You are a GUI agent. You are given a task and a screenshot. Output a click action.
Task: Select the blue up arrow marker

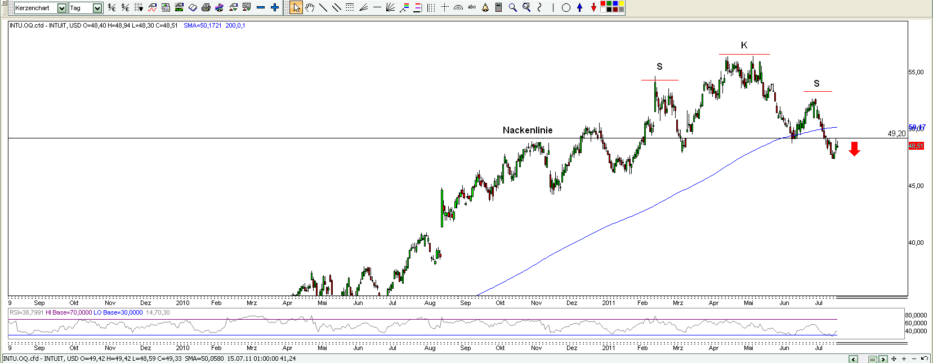tap(579, 7)
